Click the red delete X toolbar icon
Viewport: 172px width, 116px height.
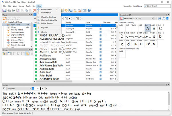(34, 10)
